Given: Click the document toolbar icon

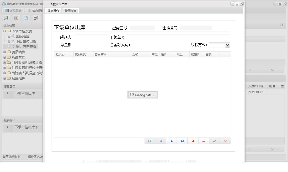Looking at the screenshot, I should [26, 18].
